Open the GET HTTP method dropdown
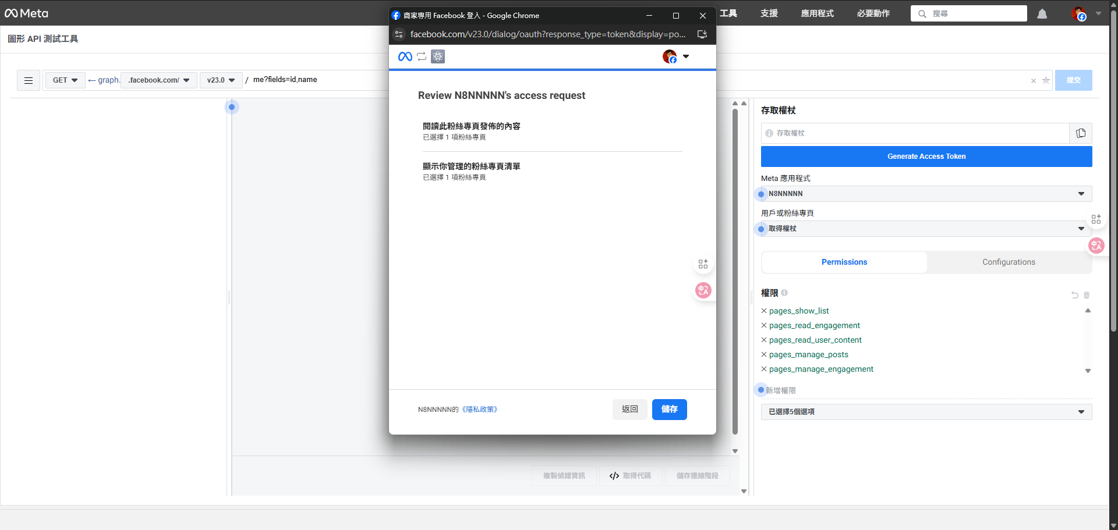Image resolution: width=1118 pixels, height=530 pixels. [65, 80]
